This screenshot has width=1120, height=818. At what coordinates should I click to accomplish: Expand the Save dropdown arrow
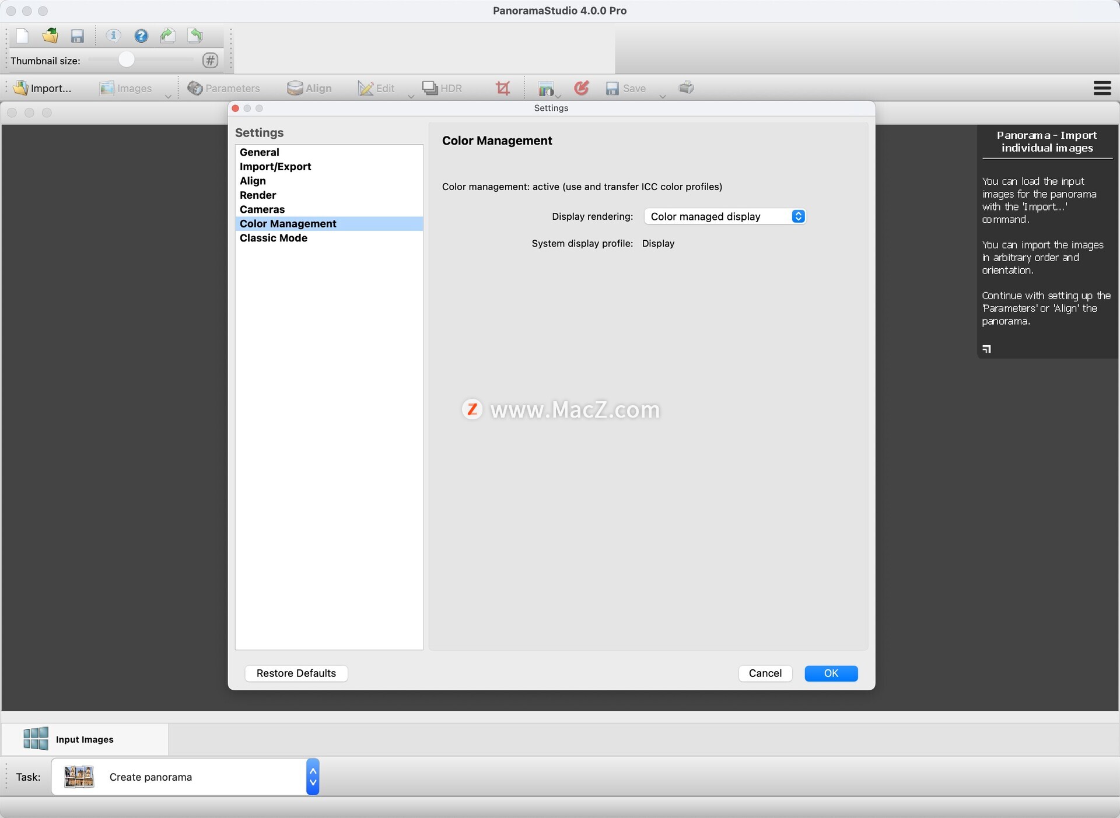tap(663, 96)
